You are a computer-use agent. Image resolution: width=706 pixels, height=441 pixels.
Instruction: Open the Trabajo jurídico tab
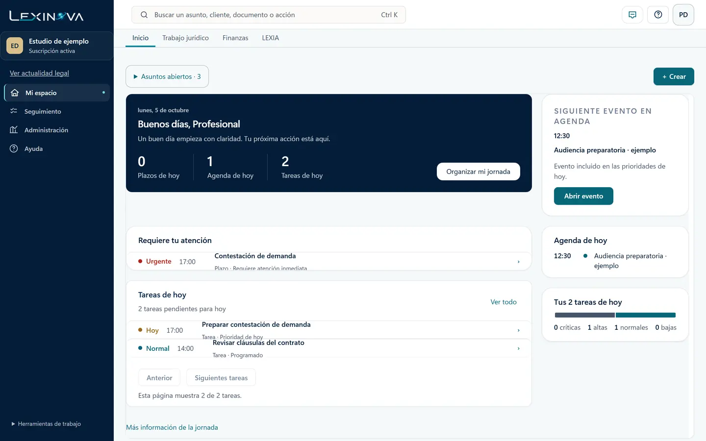(x=185, y=38)
